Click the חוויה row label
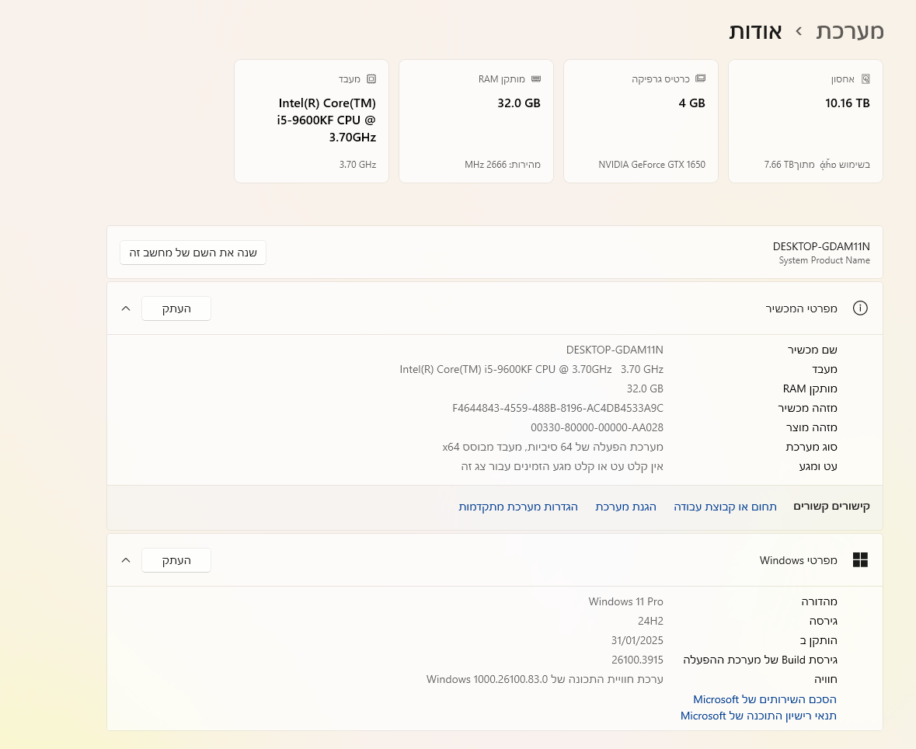 [x=825, y=679]
